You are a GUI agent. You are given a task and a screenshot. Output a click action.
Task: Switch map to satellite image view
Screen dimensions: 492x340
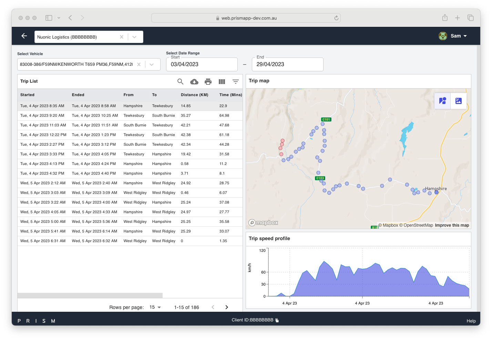[459, 101]
